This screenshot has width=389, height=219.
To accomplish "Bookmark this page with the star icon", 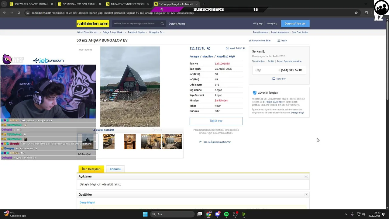I will [x=356, y=13].
